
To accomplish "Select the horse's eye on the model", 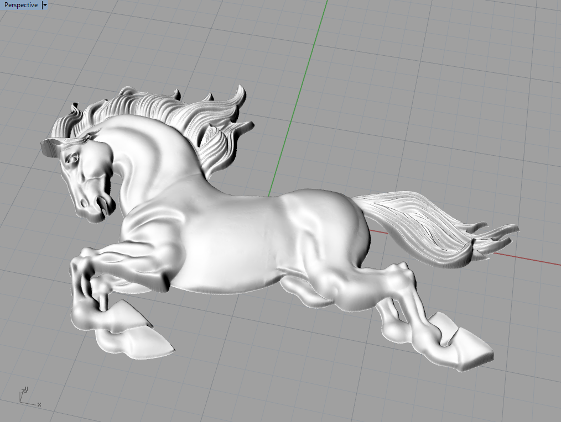I will 72,160.
